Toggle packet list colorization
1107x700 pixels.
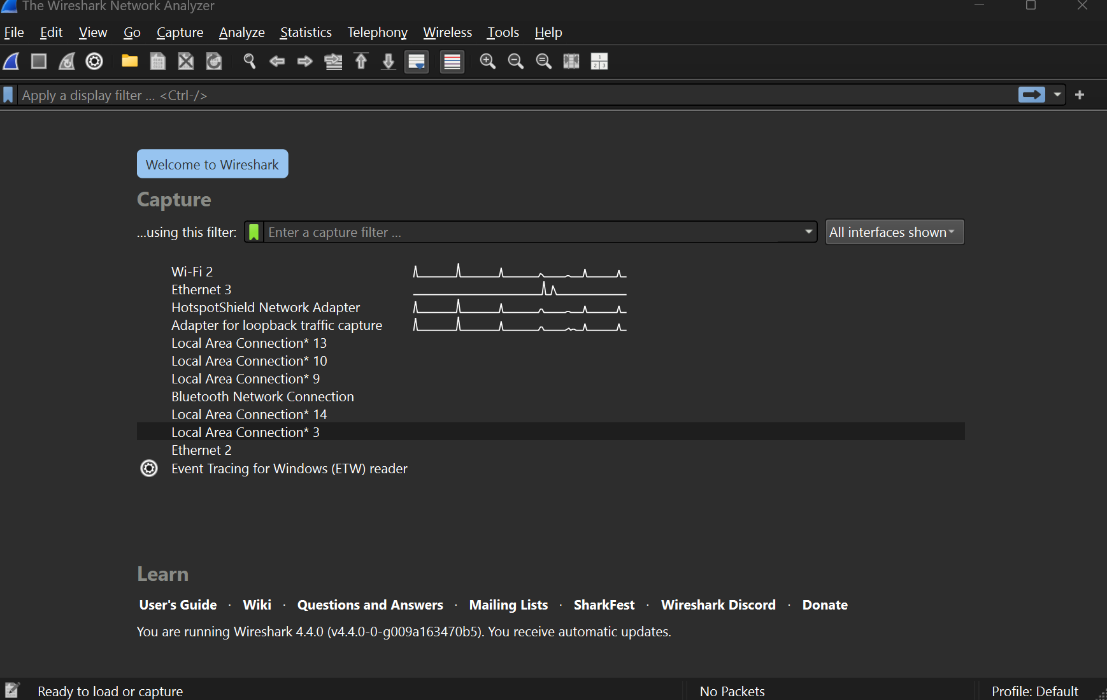click(x=452, y=62)
